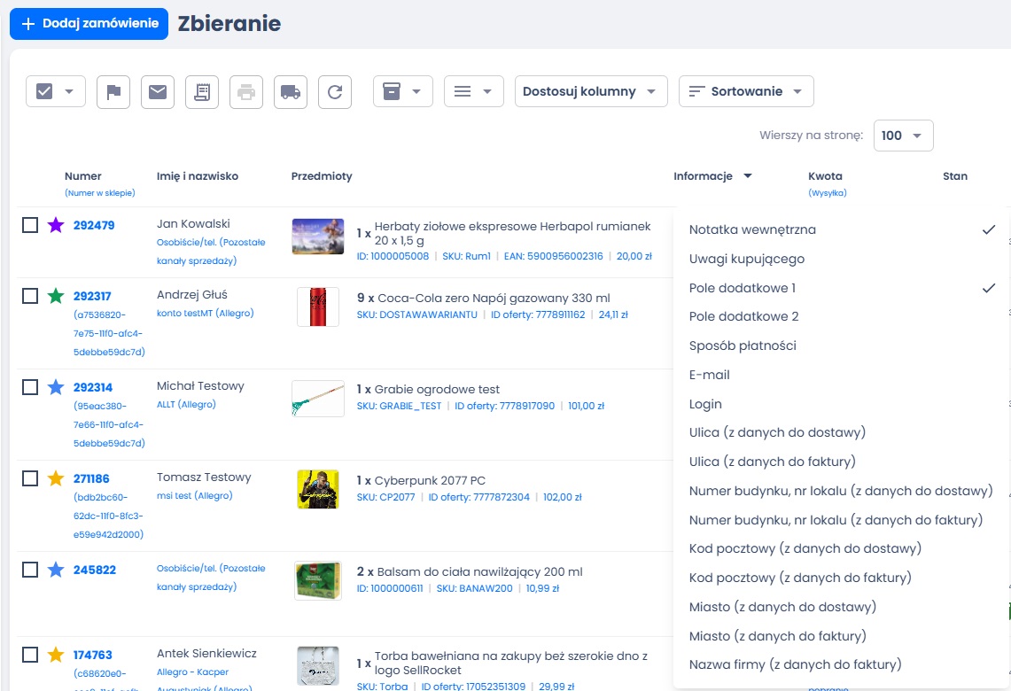This screenshot has width=1011, height=691.
Task: Uncheck Notatka wewnętrzna option
Action: [841, 229]
